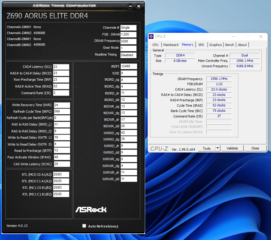Image resolution: width=271 pixels, height=240 pixels.
Task: Click the tWRWR_dd value field
Action: tap(129, 179)
